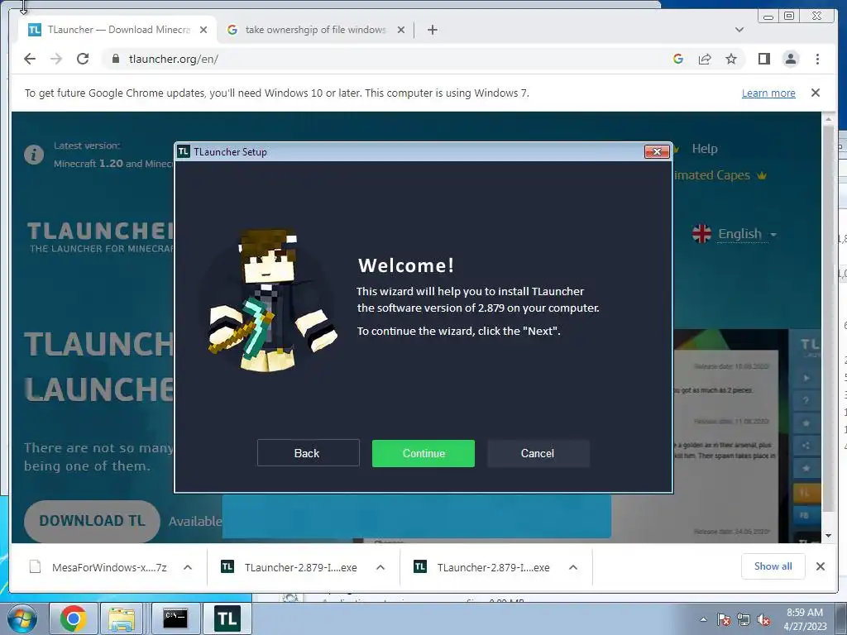Close the Chrome downloads bar

coord(820,566)
